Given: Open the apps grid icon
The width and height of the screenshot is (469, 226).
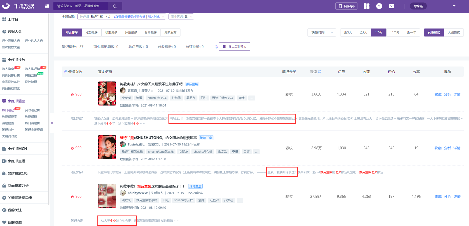Looking at the screenshot, I should (367, 6).
